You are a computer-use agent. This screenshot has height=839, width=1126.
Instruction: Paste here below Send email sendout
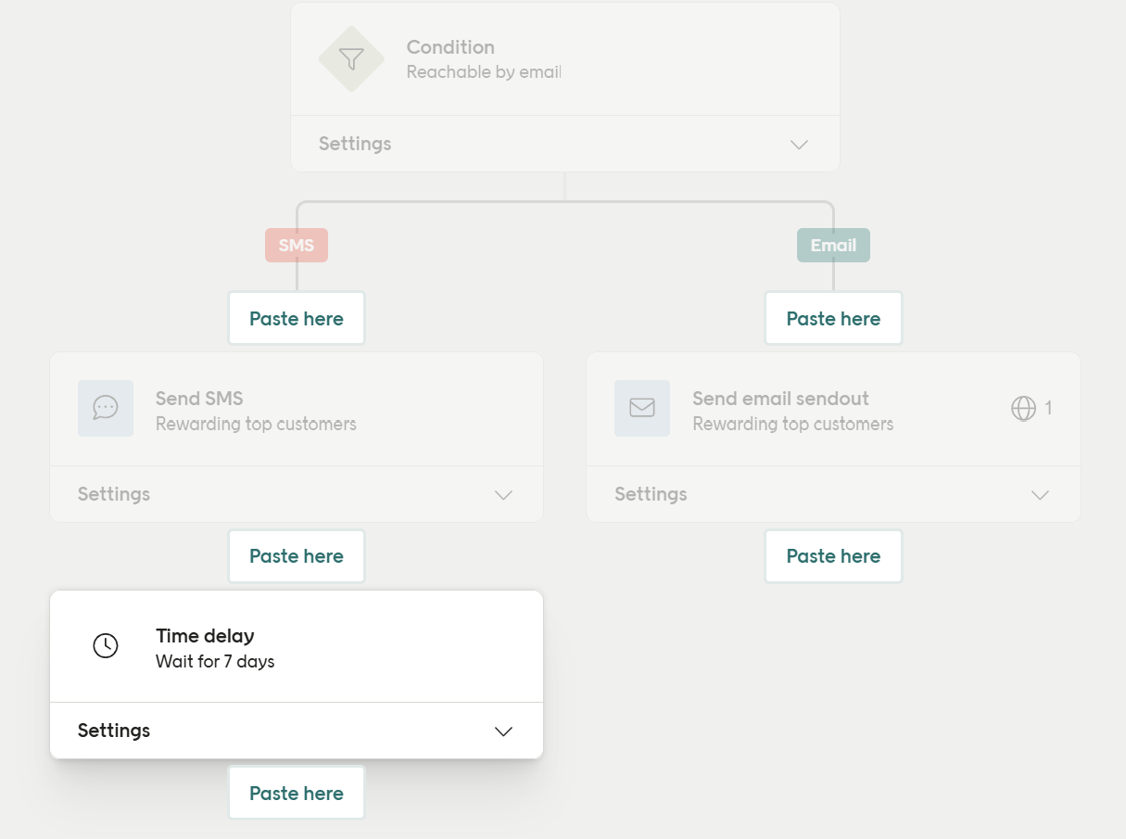pos(833,556)
